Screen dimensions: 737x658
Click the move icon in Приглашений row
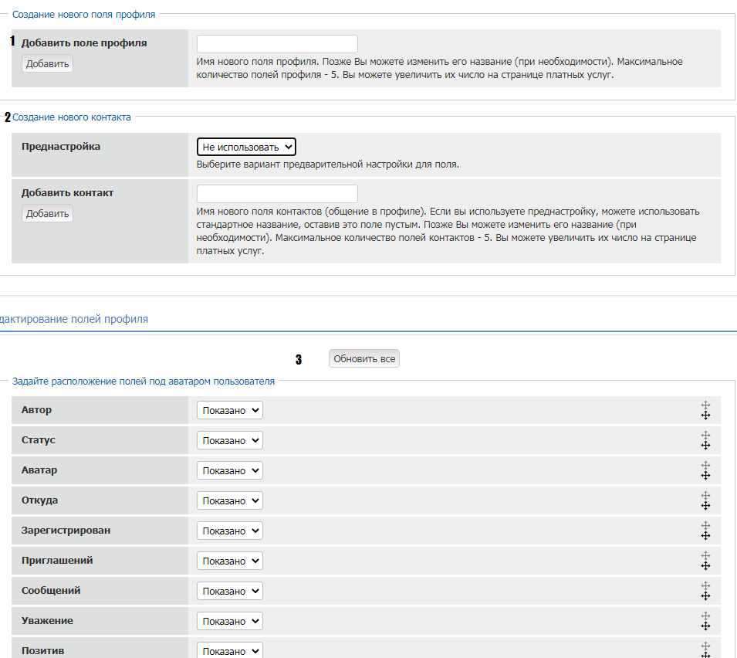(x=705, y=561)
